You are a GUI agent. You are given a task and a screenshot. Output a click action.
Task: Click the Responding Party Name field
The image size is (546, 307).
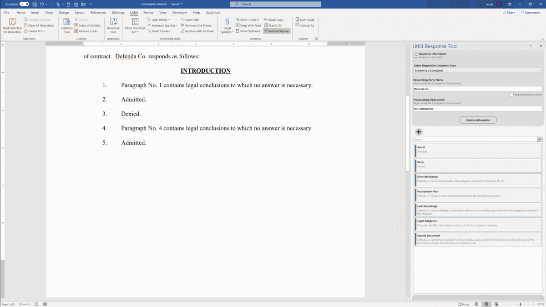[x=478, y=89]
